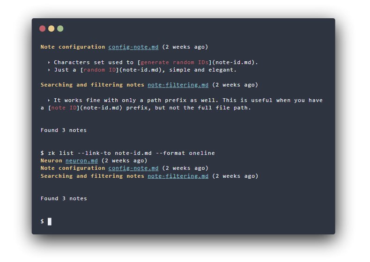The width and height of the screenshot is (370, 262).
Task: Open config-note.md link above the "Characters set" snippet
Action: (x=133, y=47)
